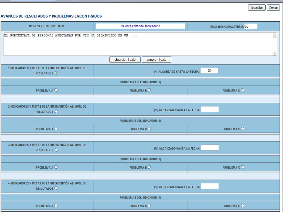
Task: Select Problema A of indicador 2
Action: click(56, 129)
